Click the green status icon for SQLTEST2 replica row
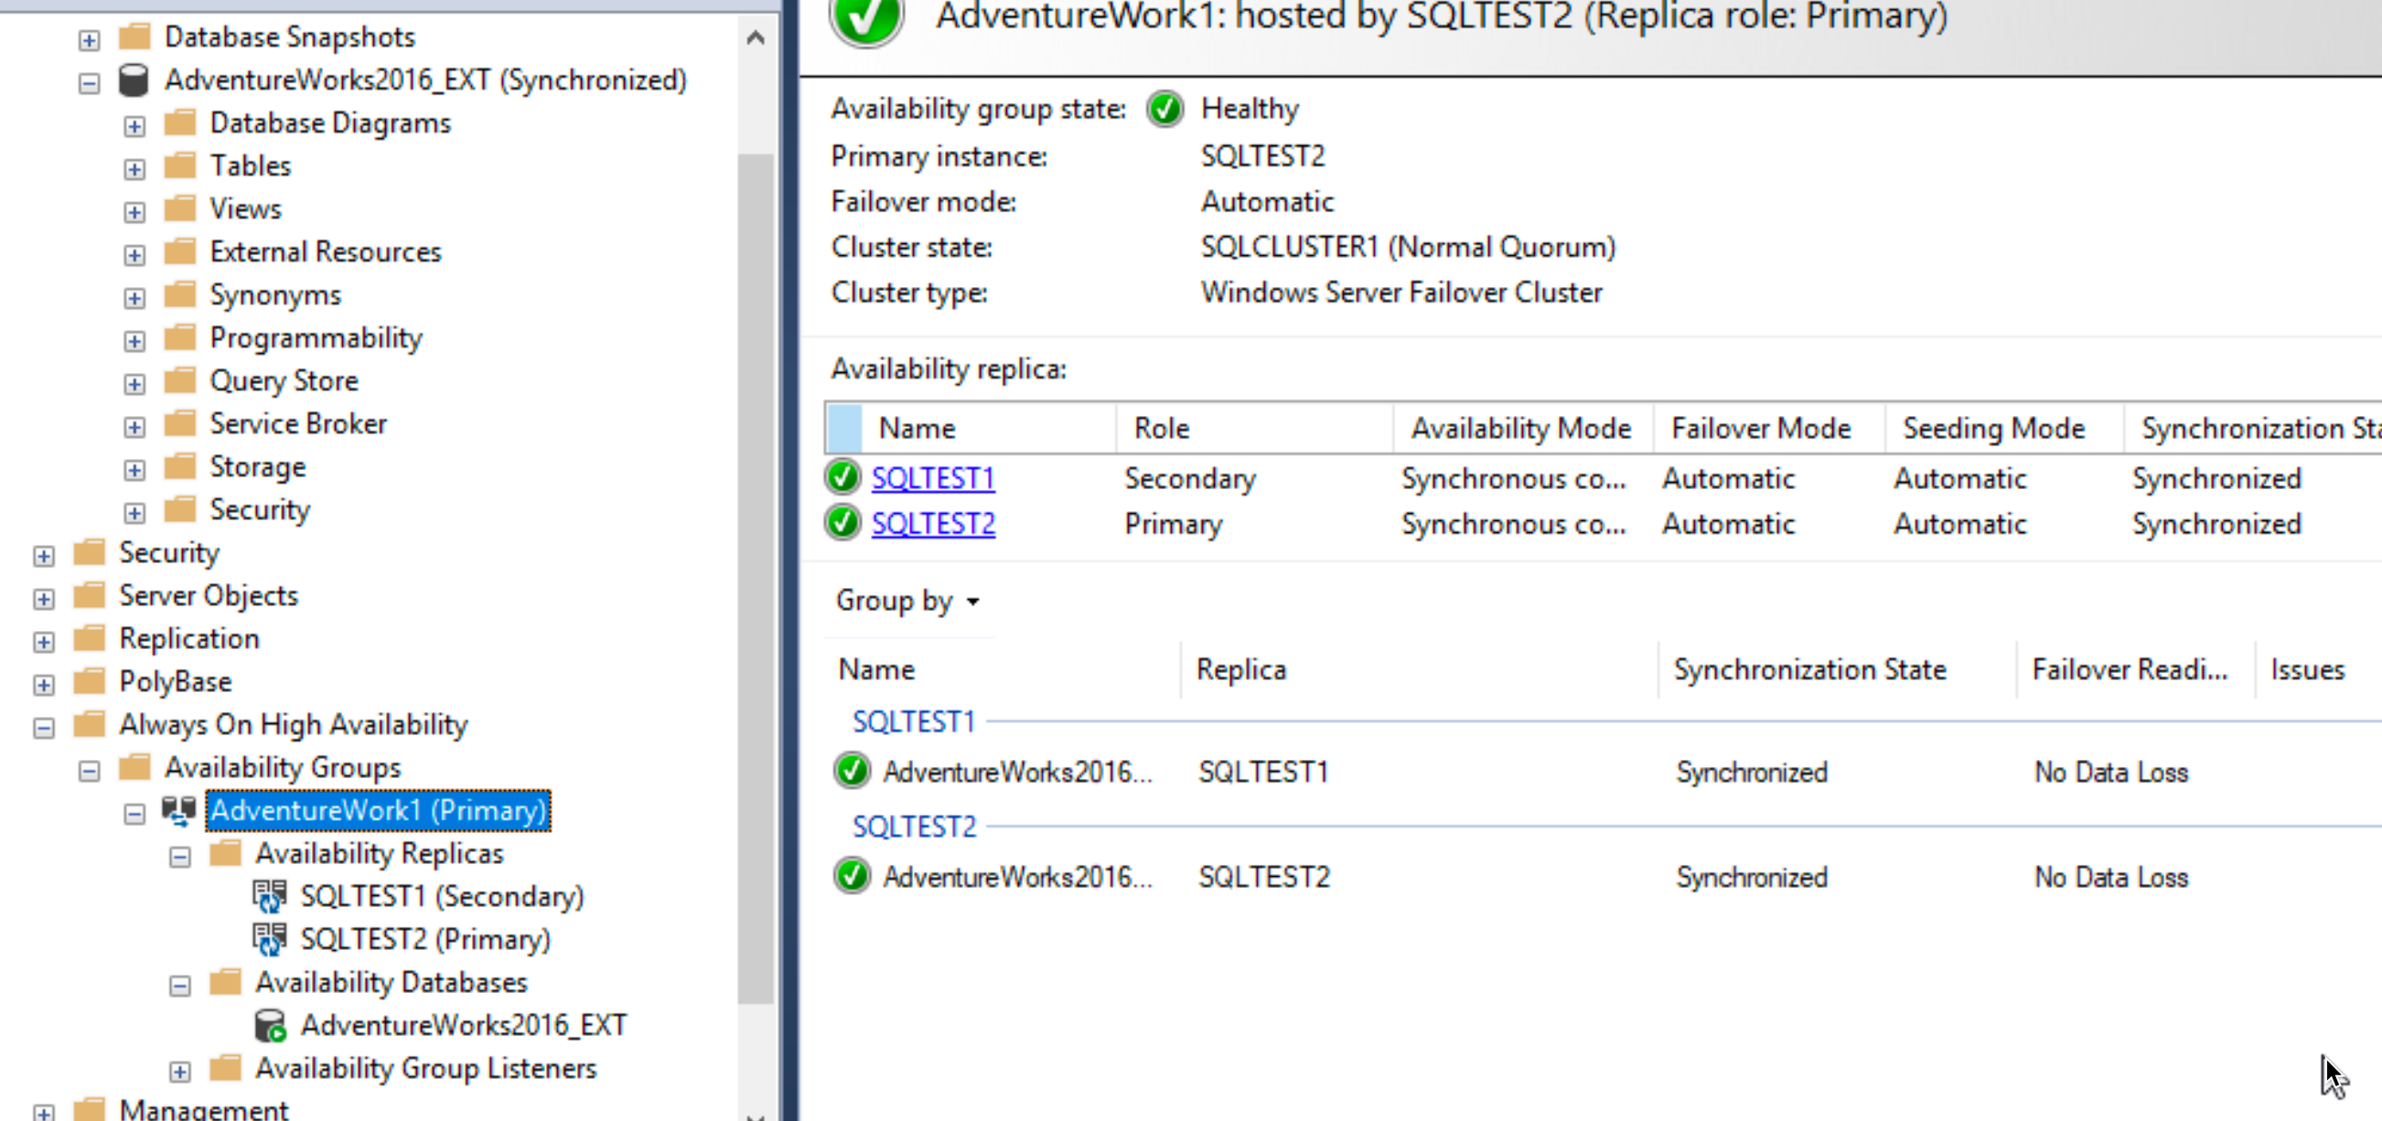This screenshot has width=2382, height=1121. [842, 523]
